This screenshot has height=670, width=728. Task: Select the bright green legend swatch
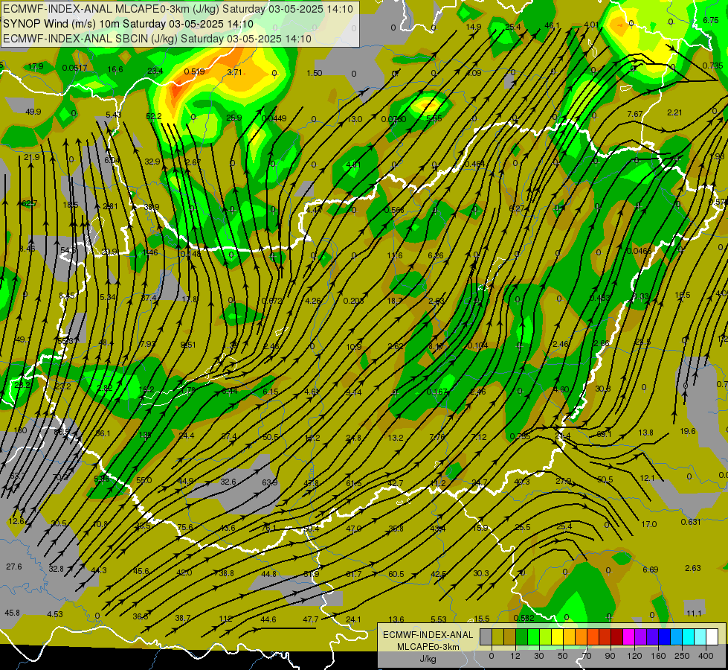click(533, 636)
